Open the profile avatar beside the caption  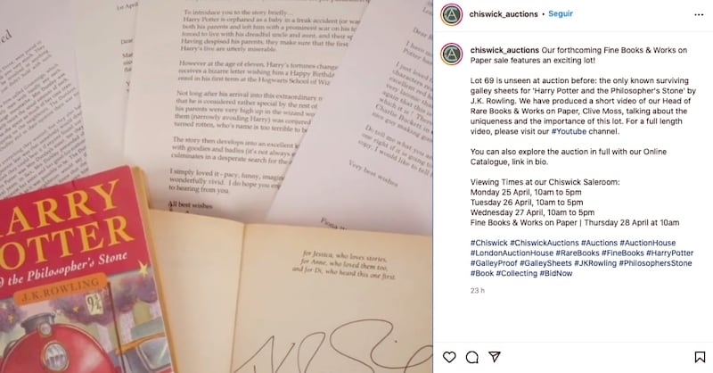tap(452, 54)
